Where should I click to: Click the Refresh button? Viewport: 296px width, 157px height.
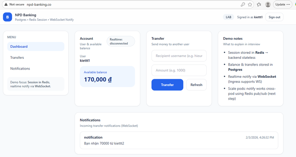[196, 85]
